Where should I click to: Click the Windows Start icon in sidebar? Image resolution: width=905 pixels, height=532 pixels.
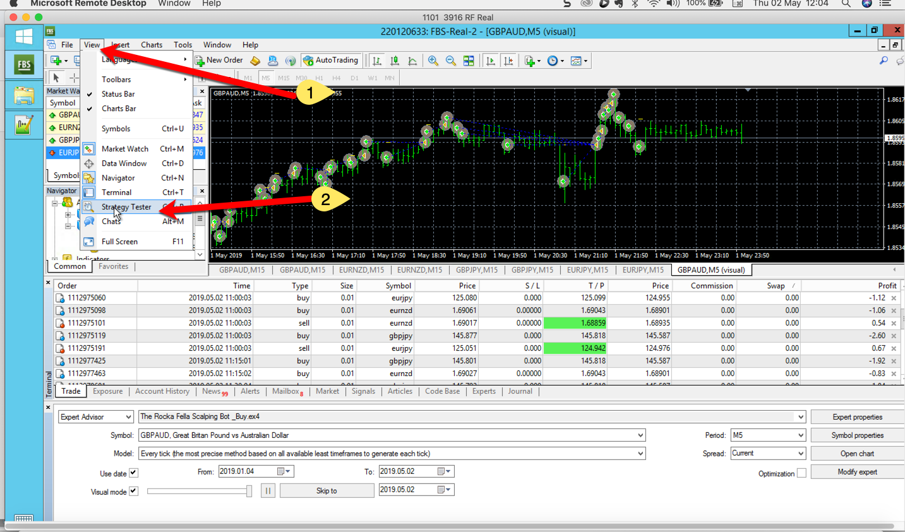coord(24,37)
